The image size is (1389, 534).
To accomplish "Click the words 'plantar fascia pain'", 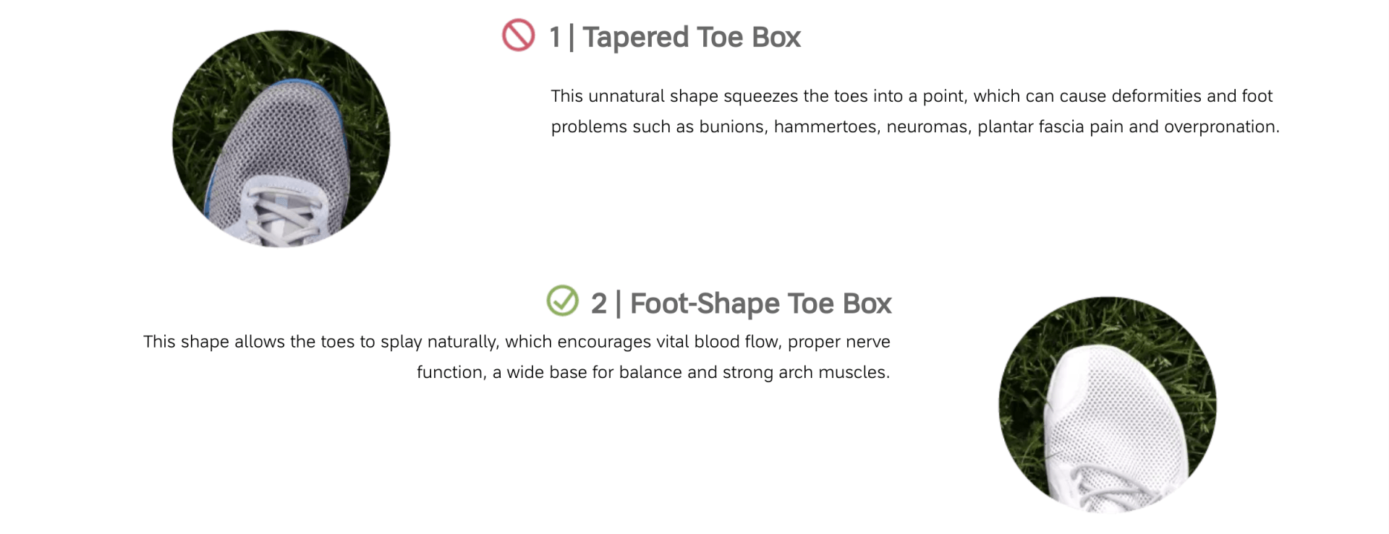I will [x=1050, y=127].
